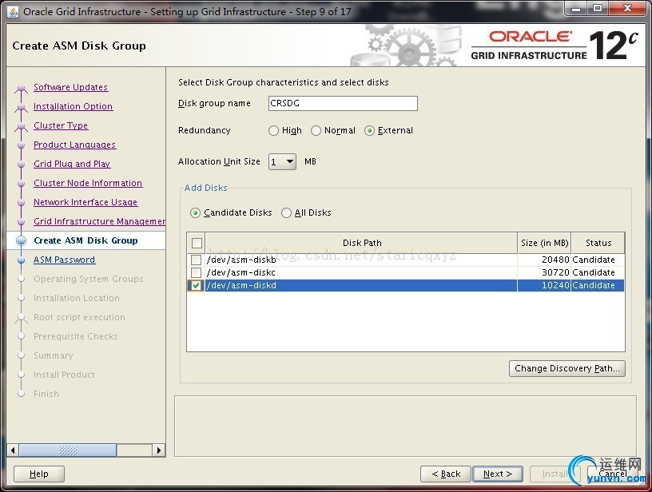
Task: Click the Size (in MB) column header
Action: point(544,243)
